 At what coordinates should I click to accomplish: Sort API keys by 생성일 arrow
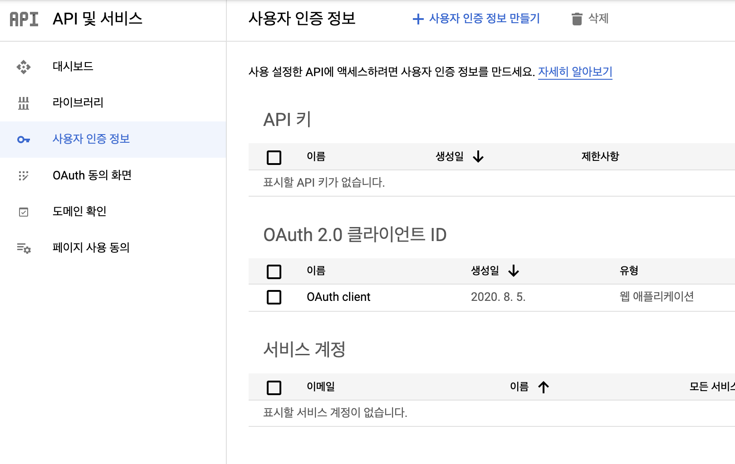(x=478, y=157)
